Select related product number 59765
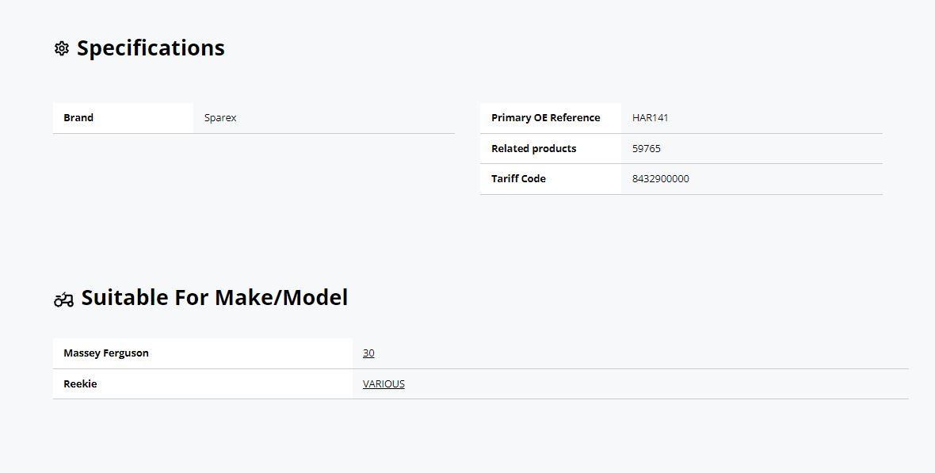Image resolution: width=935 pixels, height=473 pixels. click(x=647, y=148)
